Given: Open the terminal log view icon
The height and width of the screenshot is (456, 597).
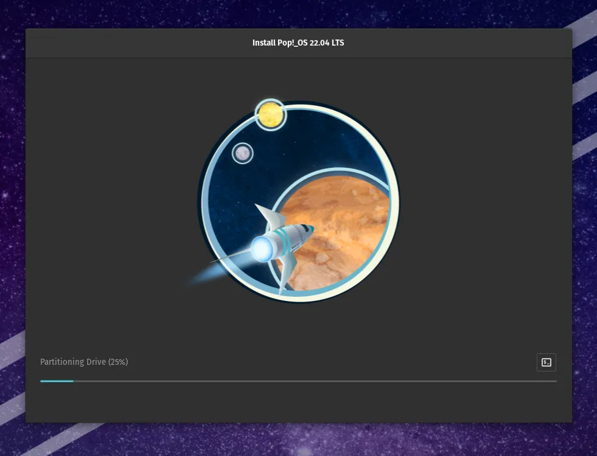Looking at the screenshot, I should (546, 362).
